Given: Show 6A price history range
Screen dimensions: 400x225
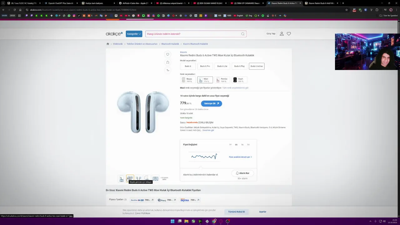Looking at the screenshot, I should (236, 145).
